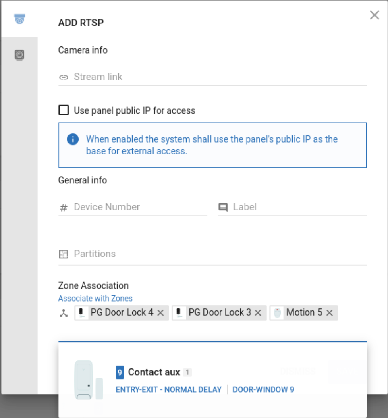
Task: Click the blue info icon in notice
Action: pos(73,140)
